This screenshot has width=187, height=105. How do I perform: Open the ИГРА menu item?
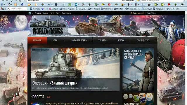point(55,40)
